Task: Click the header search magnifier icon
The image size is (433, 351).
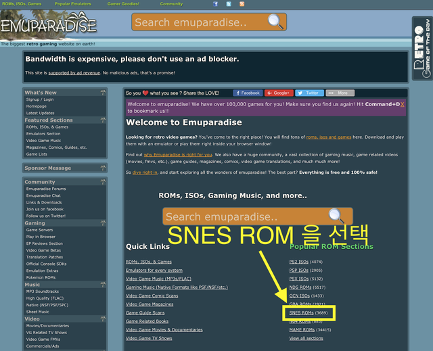Action: coord(275,22)
